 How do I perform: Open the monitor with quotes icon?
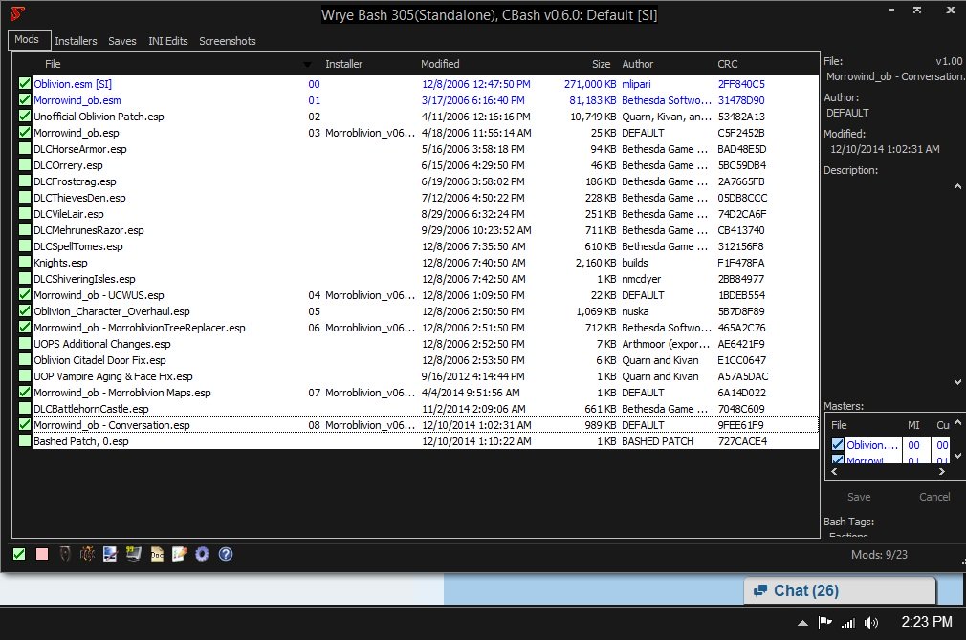(x=133, y=554)
